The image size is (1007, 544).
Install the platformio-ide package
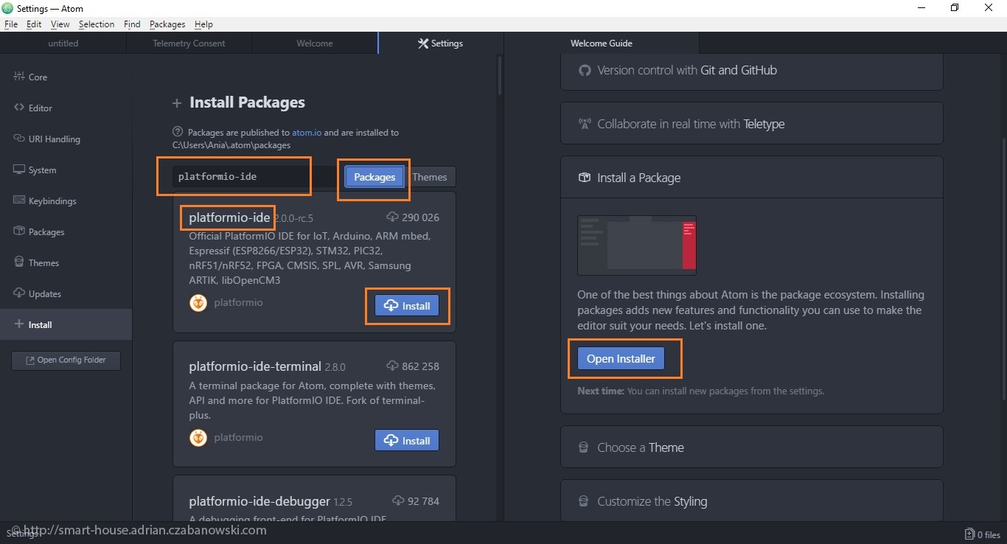407,306
